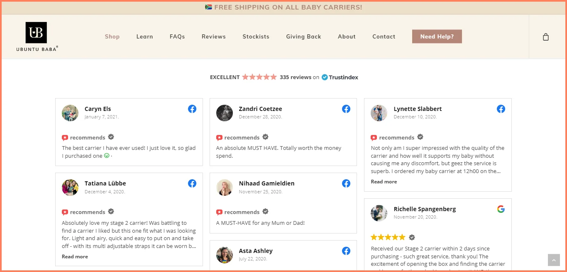
Task: Expand Tatiana Lübbe's review with Read more
Action: coord(75,257)
